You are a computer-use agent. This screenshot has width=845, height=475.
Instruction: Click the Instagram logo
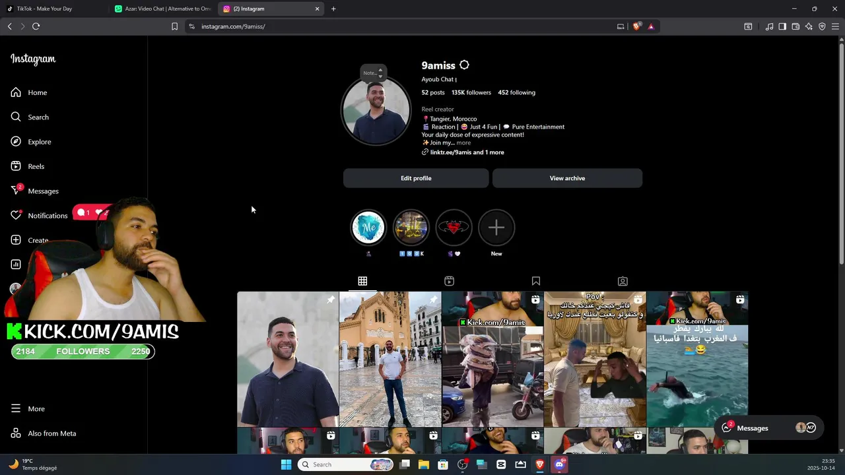point(33,59)
